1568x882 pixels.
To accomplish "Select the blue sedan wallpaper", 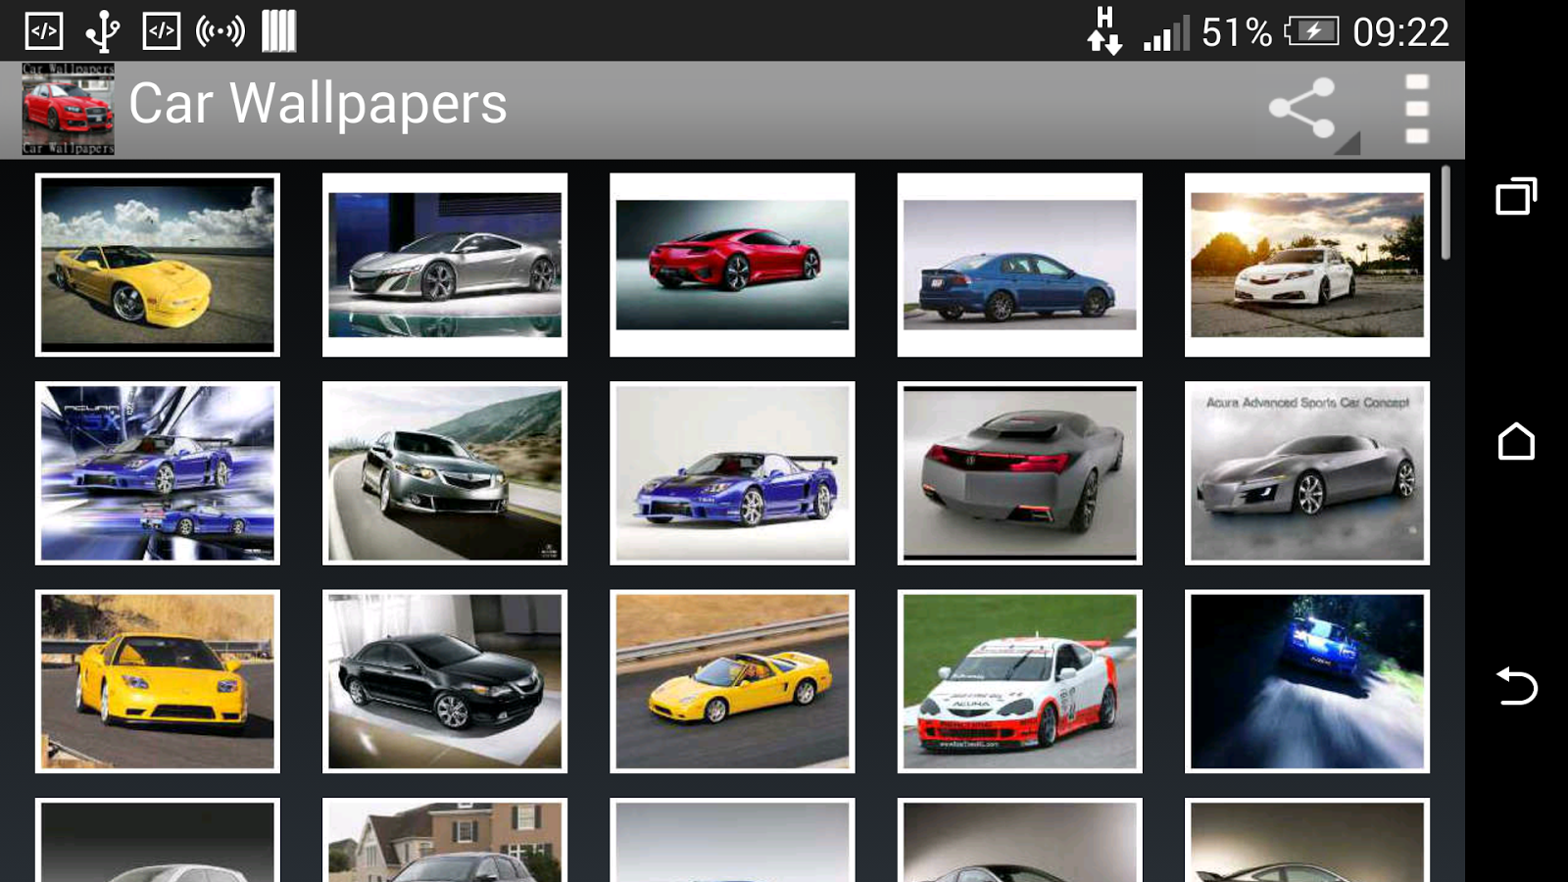I will [1020, 265].
